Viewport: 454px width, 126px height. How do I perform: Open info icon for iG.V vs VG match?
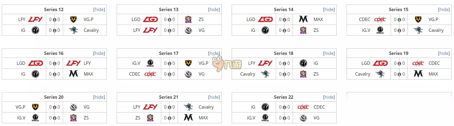point(284,118)
